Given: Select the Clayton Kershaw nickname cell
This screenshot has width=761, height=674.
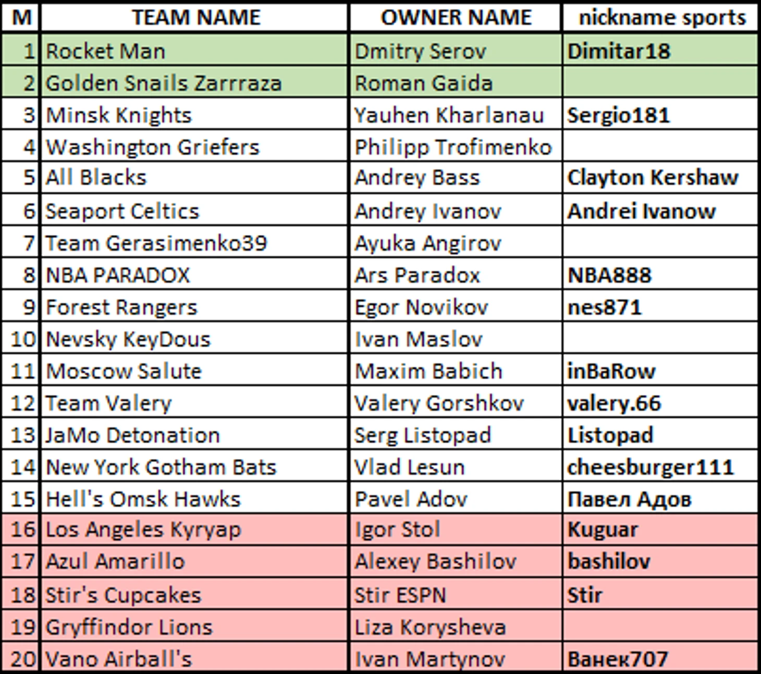Looking at the screenshot, I should (x=660, y=178).
